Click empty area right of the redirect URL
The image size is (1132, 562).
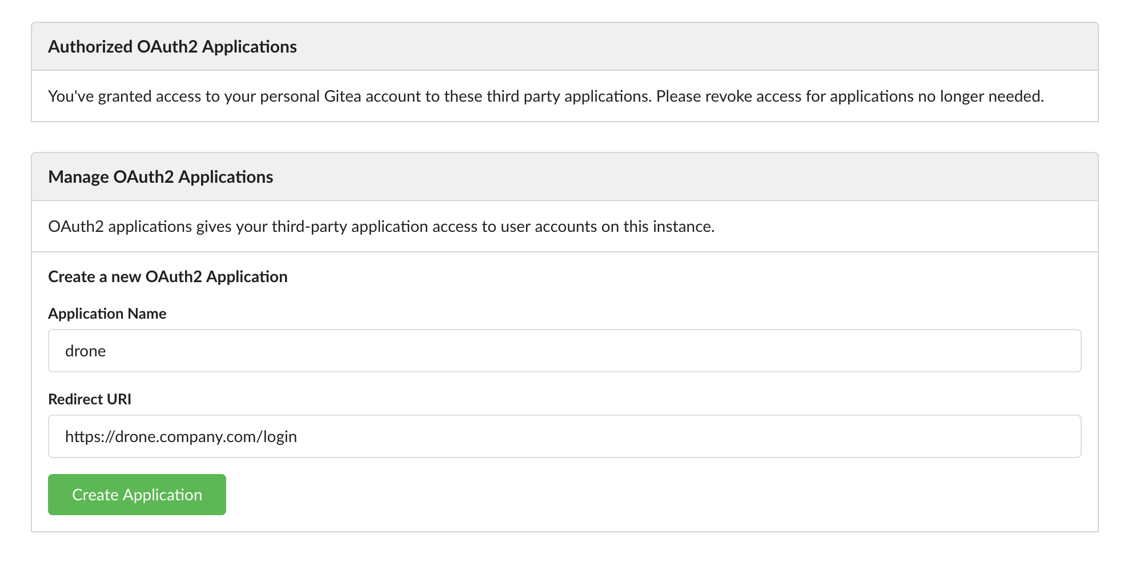point(685,436)
